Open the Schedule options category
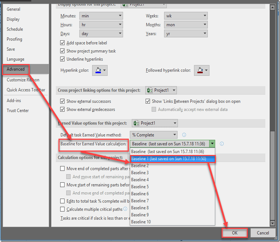Image resolution: width=280 pixels, height=242 pixels. point(15,29)
